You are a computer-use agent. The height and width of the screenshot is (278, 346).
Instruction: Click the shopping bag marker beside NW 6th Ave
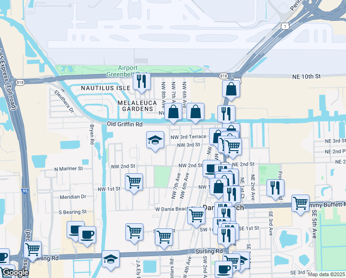(195, 112)
